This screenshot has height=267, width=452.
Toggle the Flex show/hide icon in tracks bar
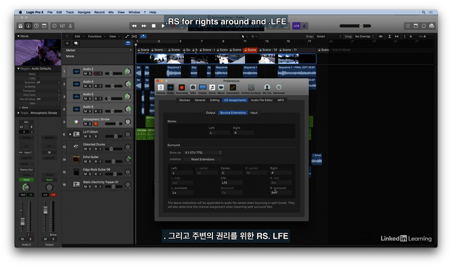[134, 36]
